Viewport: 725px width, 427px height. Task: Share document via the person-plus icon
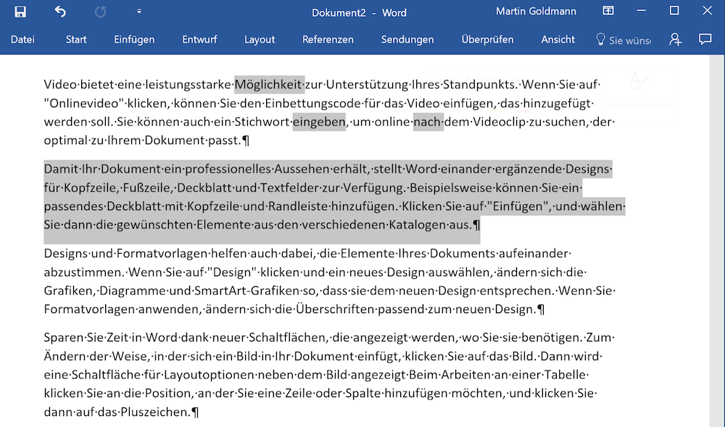[x=675, y=40]
